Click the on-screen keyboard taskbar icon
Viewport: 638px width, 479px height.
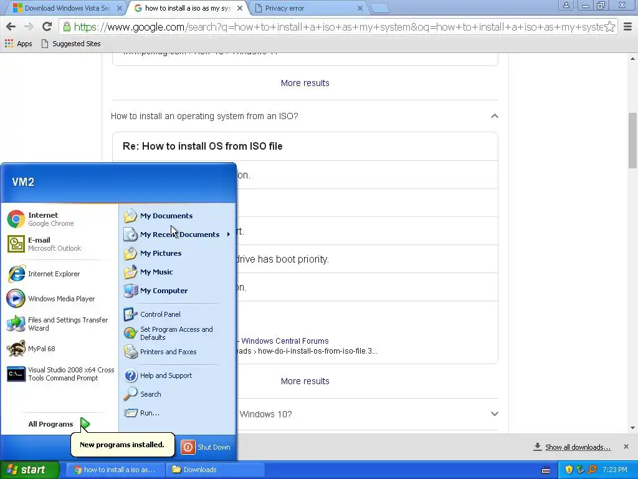pos(546,470)
